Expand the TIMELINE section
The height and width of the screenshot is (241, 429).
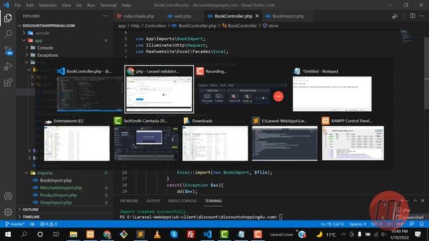(31, 217)
